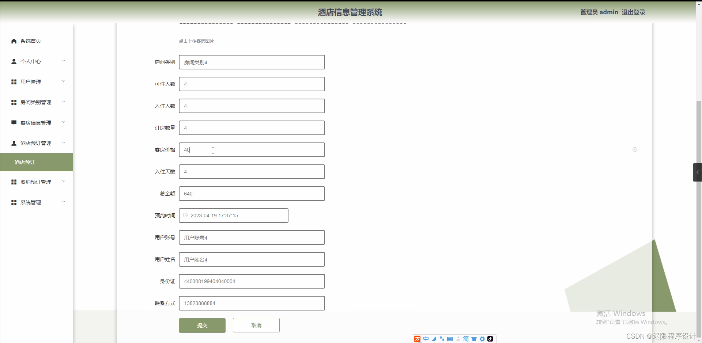Open 系统首页 home icon in sidebar

(14, 41)
